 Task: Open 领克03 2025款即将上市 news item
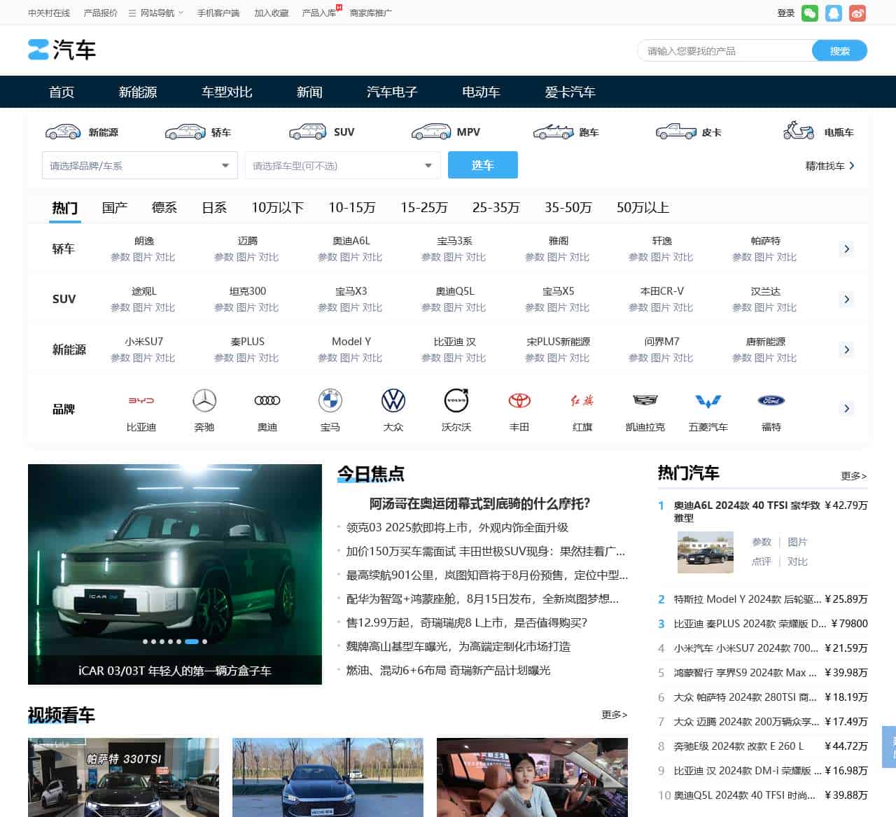(x=457, y=527)
